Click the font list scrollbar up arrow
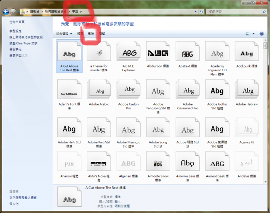The width and height of the screenshot is (270, 213). tap(265, 40)
